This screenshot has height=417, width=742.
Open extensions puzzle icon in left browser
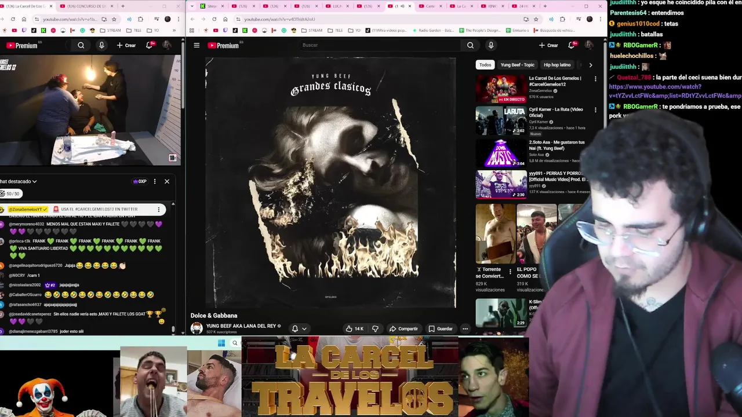[140, 19]
